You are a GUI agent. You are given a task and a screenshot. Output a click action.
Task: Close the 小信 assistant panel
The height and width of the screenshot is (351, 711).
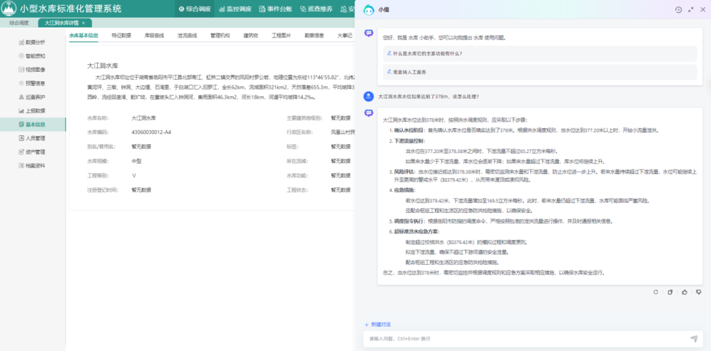click(703, 9)
